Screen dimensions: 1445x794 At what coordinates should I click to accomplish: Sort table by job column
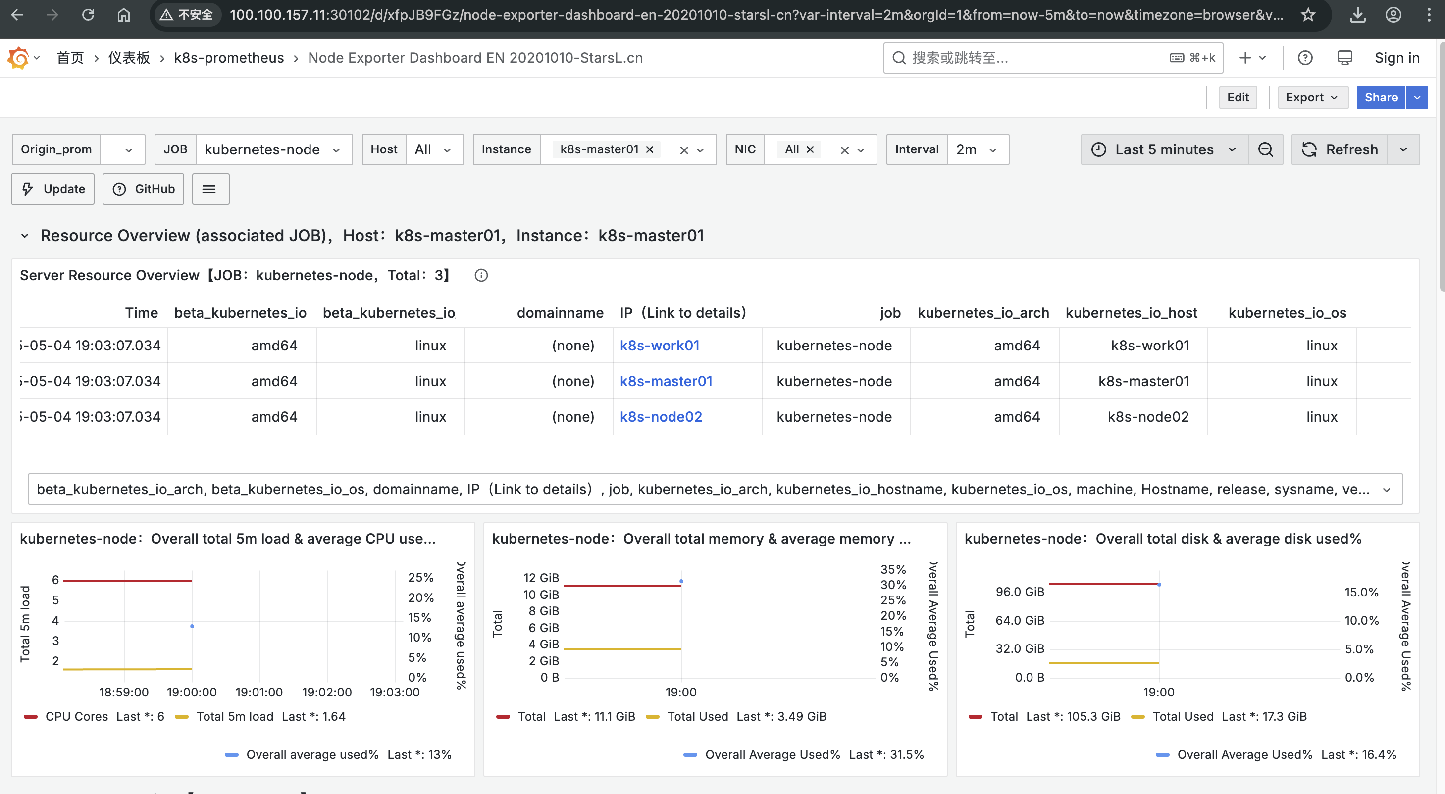pyautogui.click(x=890, y=313)
